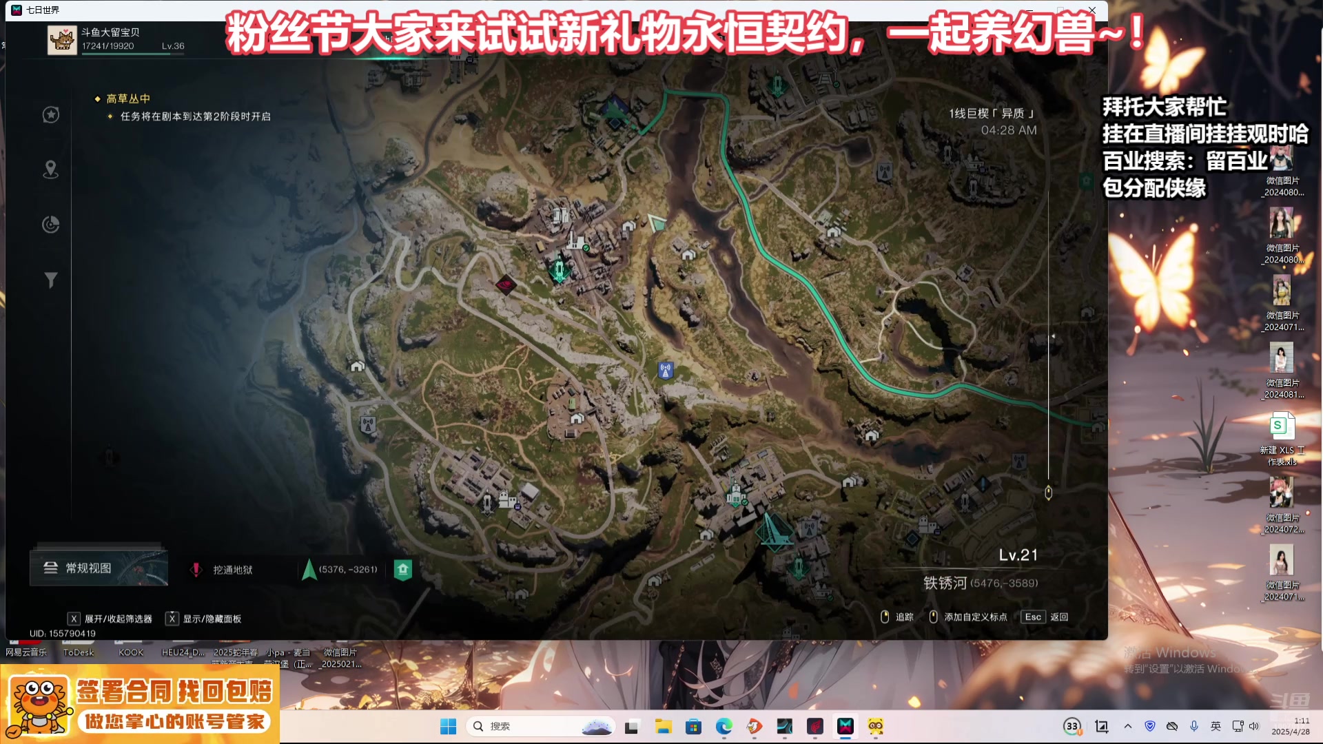Open the blue shield security tray icon

pos(1150,726)
